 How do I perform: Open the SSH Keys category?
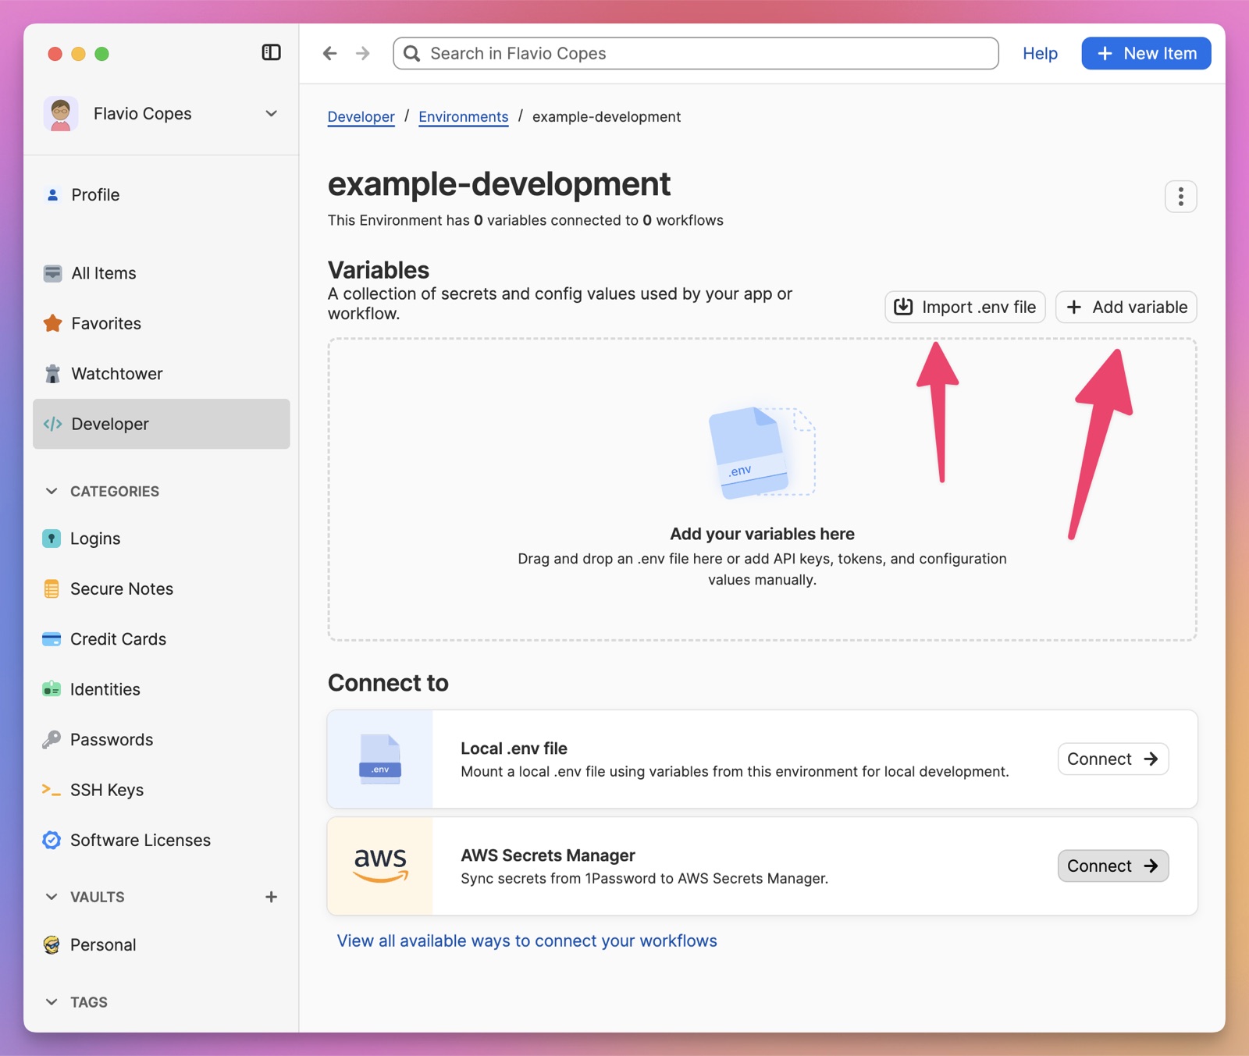(162, 790)
